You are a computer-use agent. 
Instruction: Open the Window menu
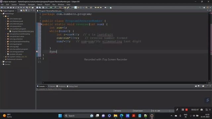point(61,4)
